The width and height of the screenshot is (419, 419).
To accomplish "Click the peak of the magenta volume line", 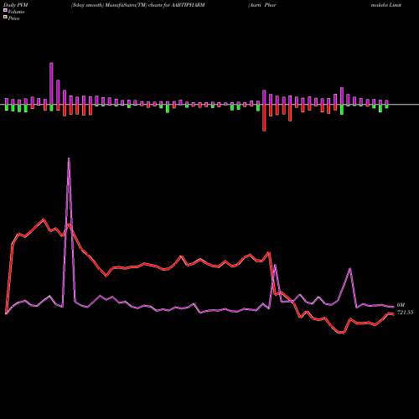I will click(x=69, y=158).
